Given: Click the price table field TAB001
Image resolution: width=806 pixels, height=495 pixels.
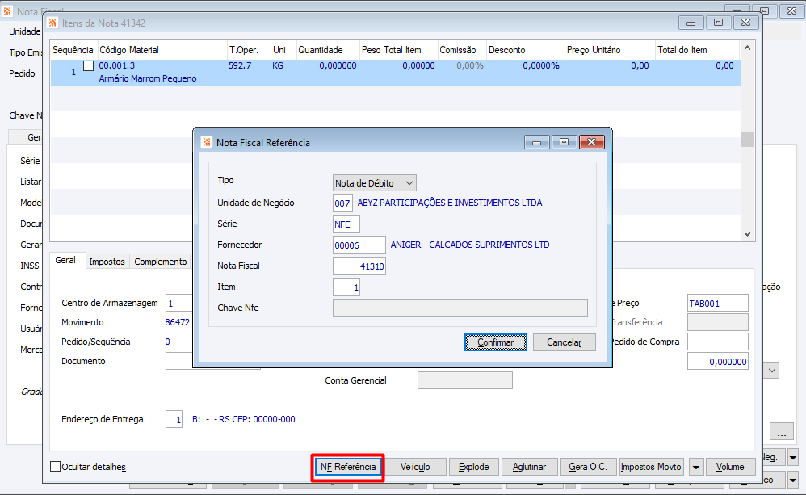Looking at the screenshot, I should point(718,304).
